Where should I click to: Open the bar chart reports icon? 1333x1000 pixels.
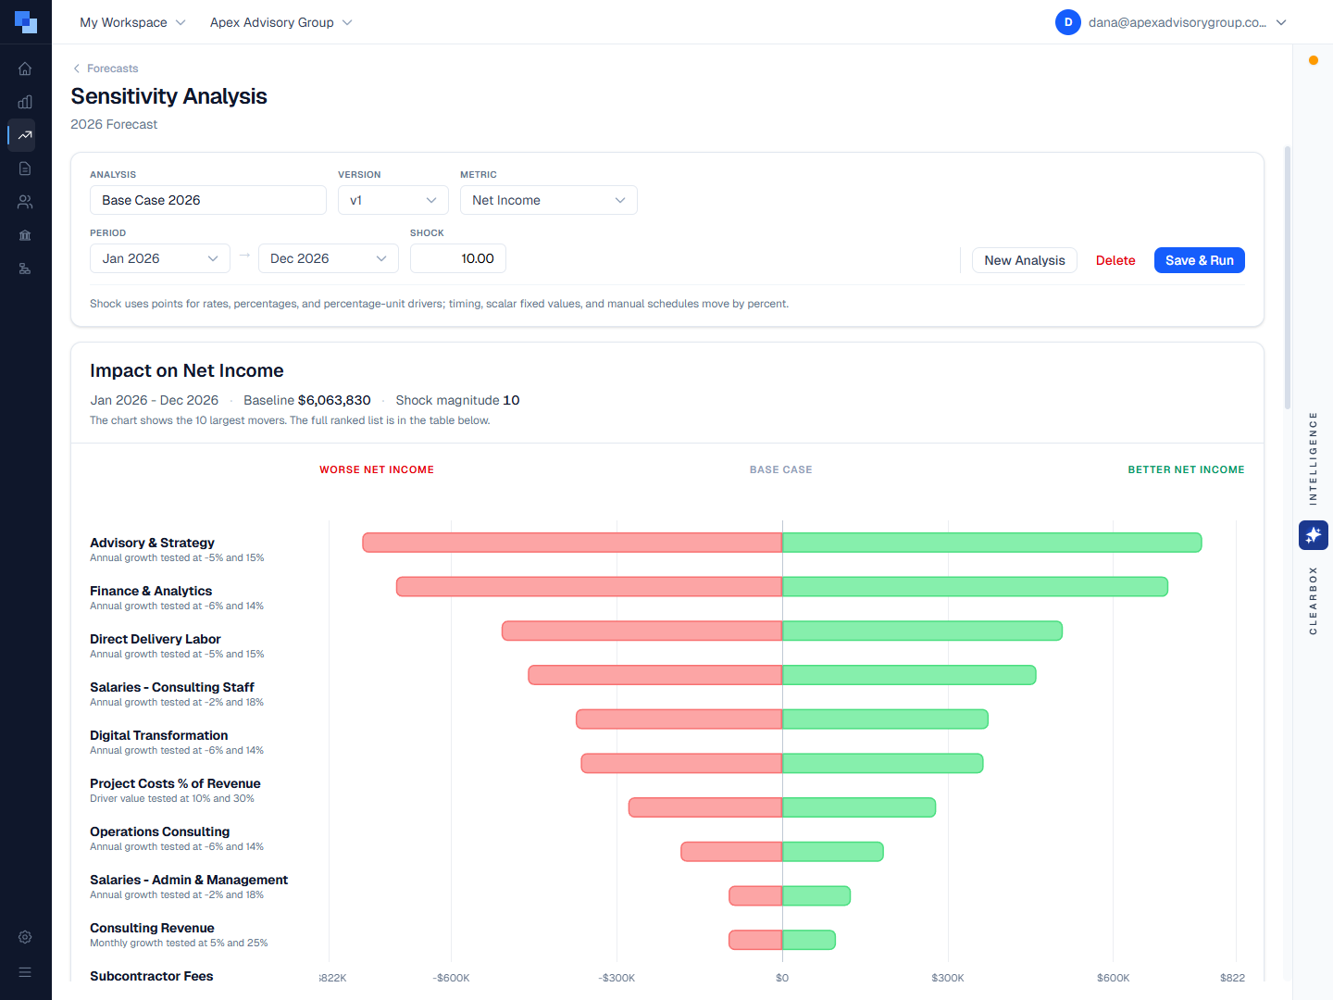[25, 102]
